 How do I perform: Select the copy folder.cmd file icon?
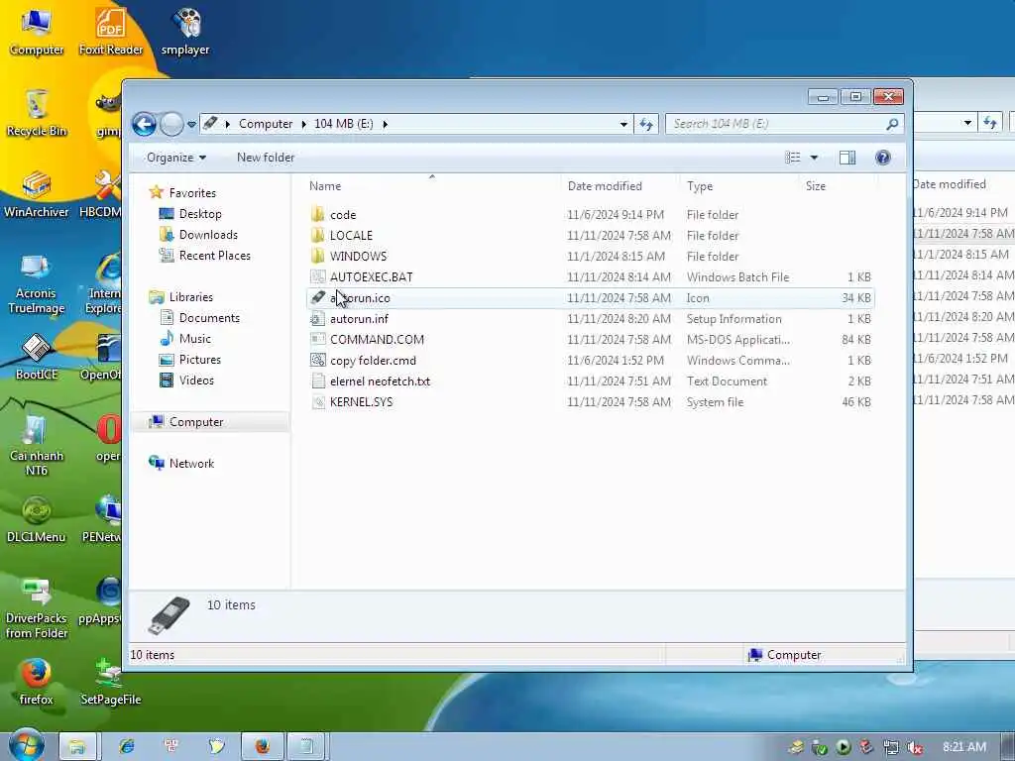317,360
